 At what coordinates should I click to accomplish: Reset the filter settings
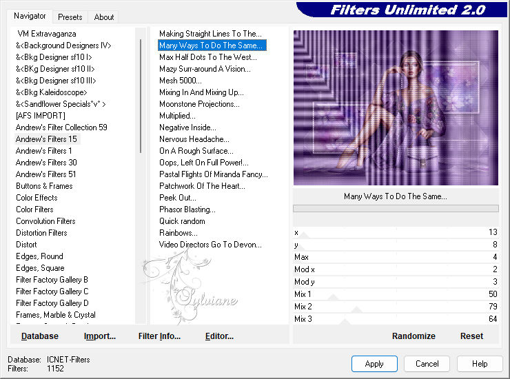[x=471, y=336]
